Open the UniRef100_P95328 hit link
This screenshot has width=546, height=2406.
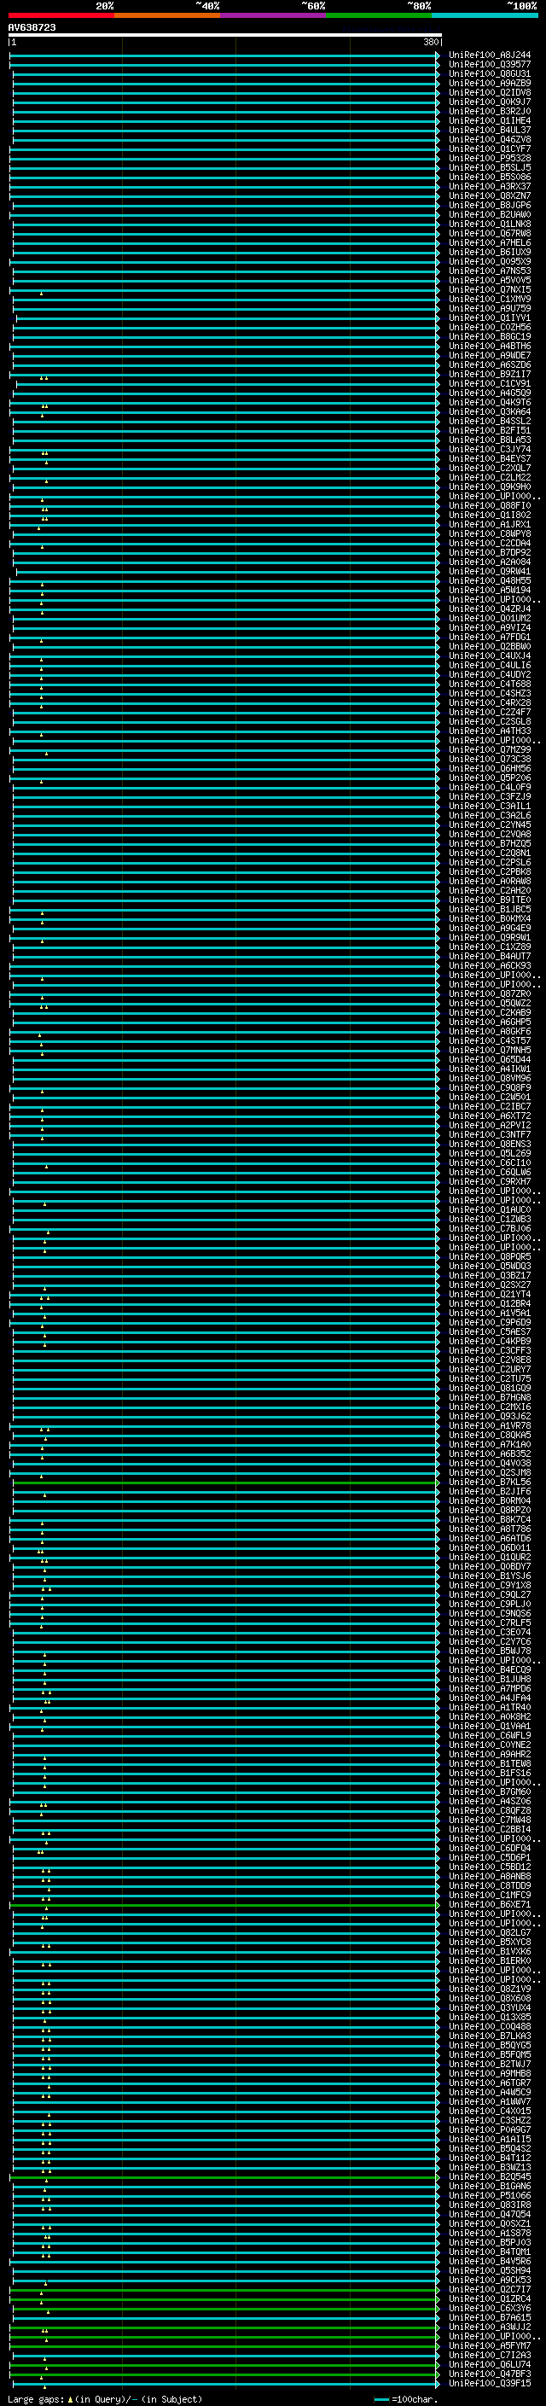[x=490, y=158]
